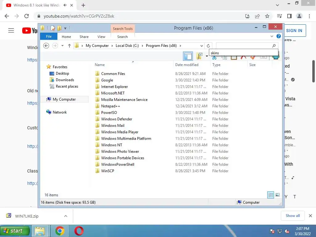The image size is (316, 237).
Task: Click the network tray icon
Action: coord(280,231)
